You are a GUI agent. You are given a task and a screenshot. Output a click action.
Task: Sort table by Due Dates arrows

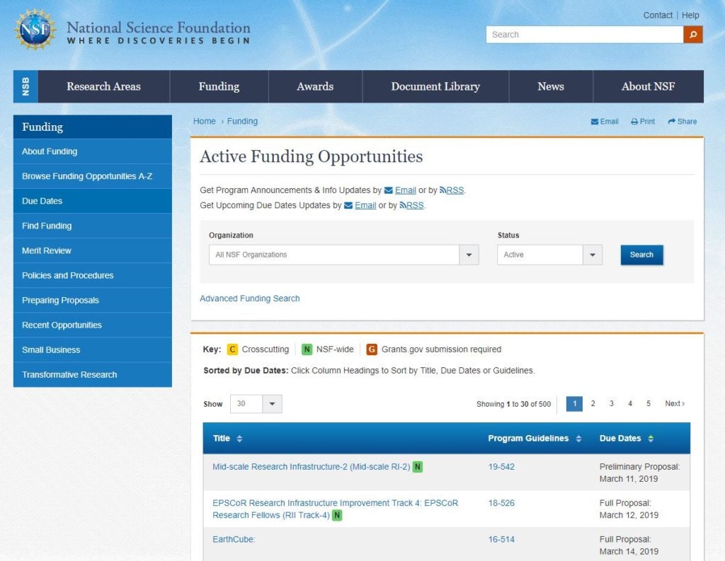click(651, 439)
